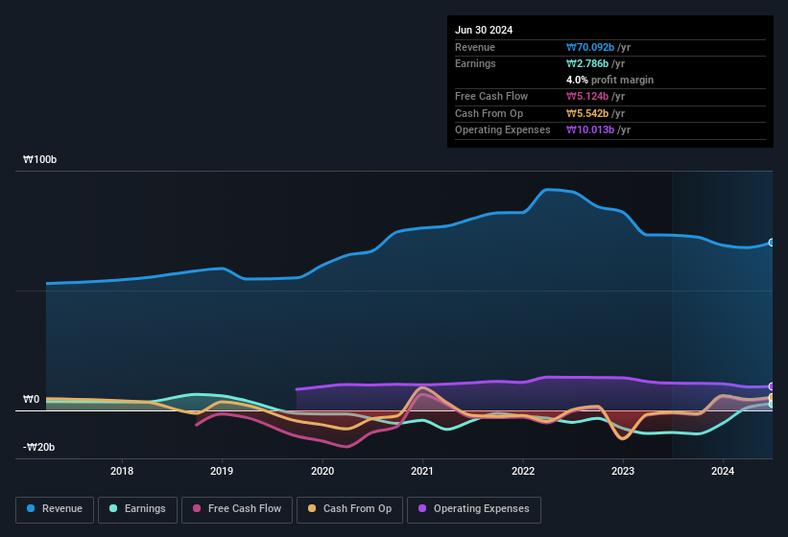Select the 2024 x-axis label
788x537 pixels.
[723, 471]
